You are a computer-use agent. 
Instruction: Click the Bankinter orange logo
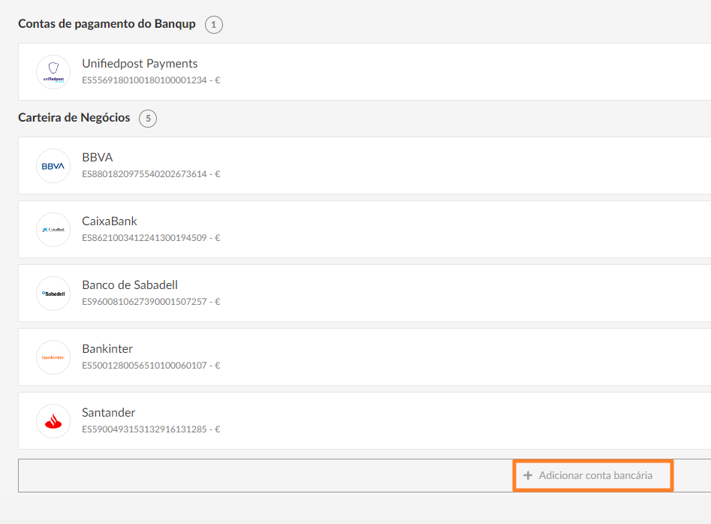tap(53, 357)
